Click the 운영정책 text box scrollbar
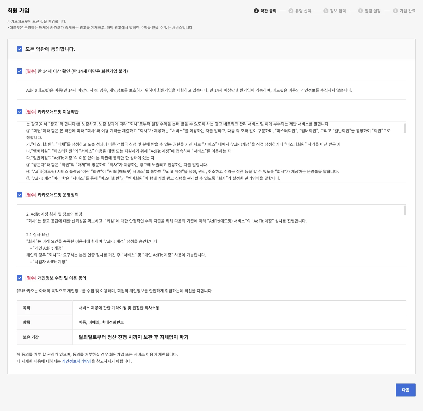Image resolution: width=423 pixels, height=411 pixels. click(405, 210)
